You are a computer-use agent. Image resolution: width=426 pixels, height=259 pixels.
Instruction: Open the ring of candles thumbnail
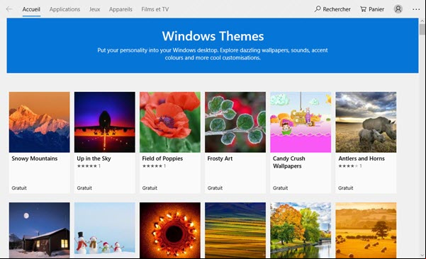(170, 230)
